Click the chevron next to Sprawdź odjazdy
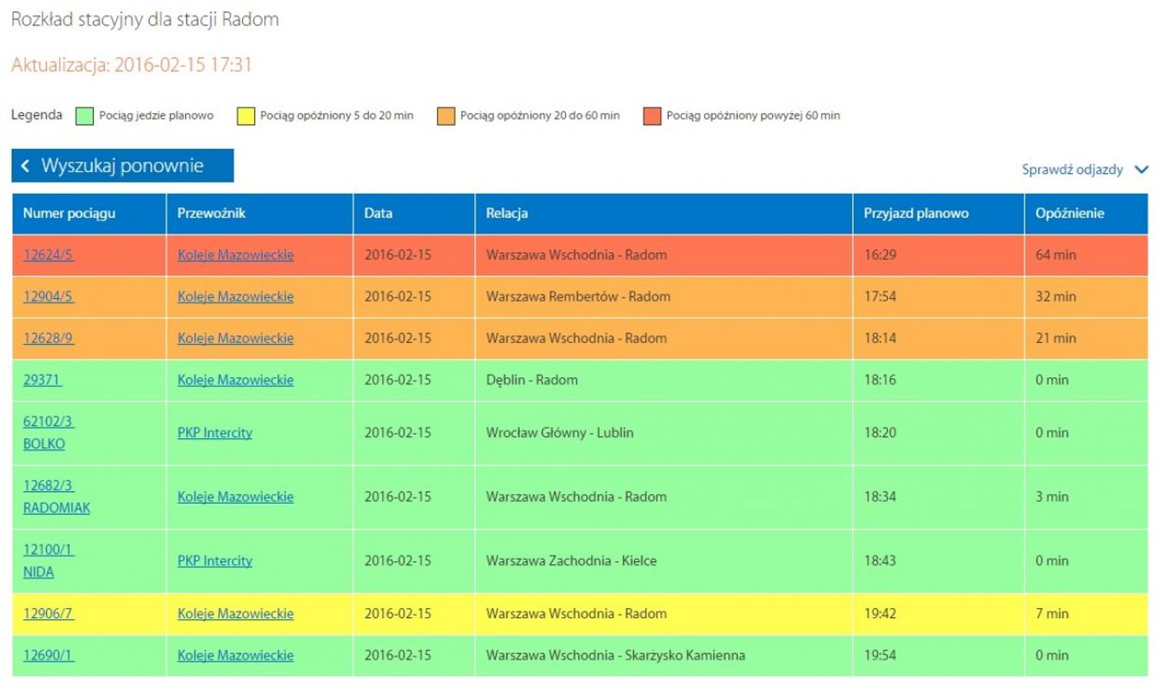Image resolution: width=1176 pixels, height=698 pixels. pos(1141,170)
